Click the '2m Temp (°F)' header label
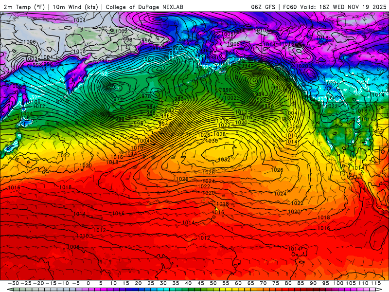 [x=24, y=7]
